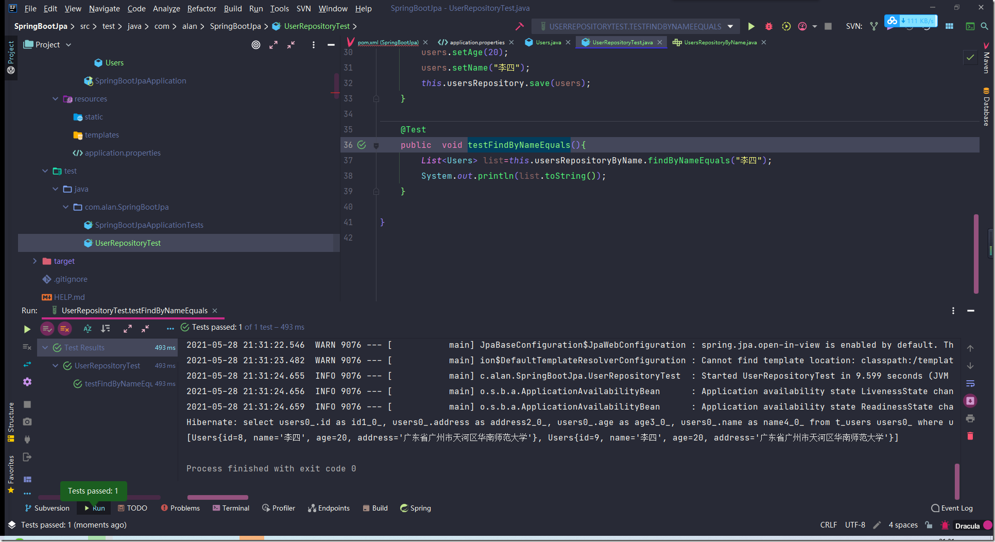Collapse the java folder under test

click(x=55, y=189)
